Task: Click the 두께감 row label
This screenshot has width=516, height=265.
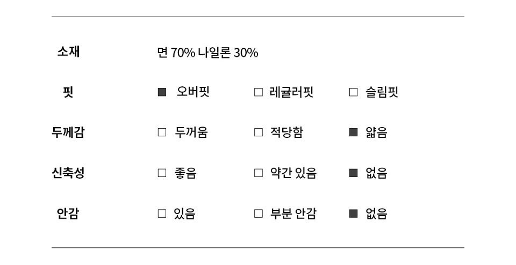Action: 68,132
